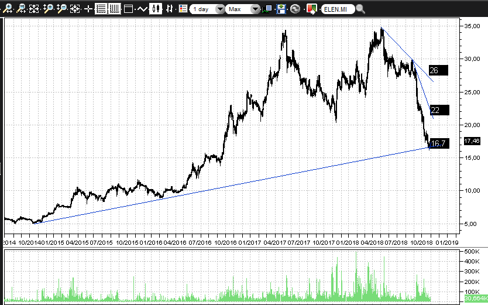Switch to line chart style

pyautogui.click(x=142, y=9)
